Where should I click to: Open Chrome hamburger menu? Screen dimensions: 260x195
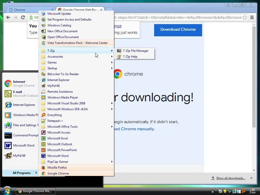[x=252, y=18]
